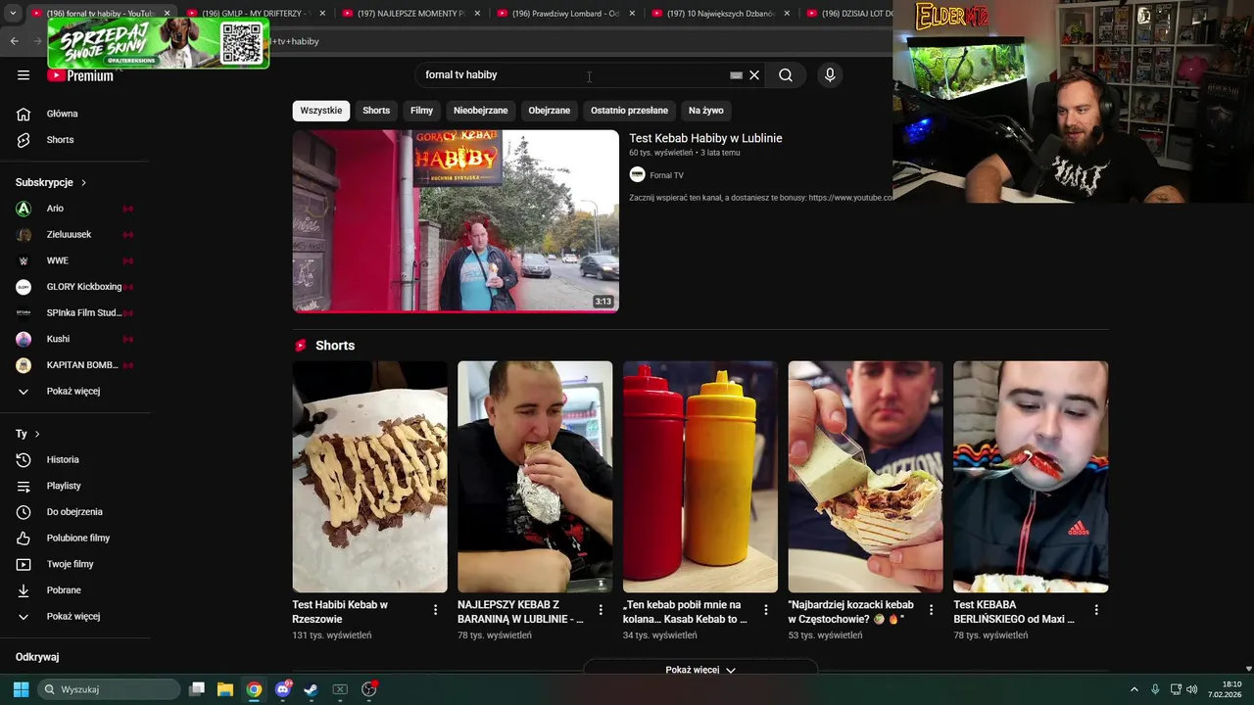Clear the search box with the X

pyautogui.click(x=754, y=75)
